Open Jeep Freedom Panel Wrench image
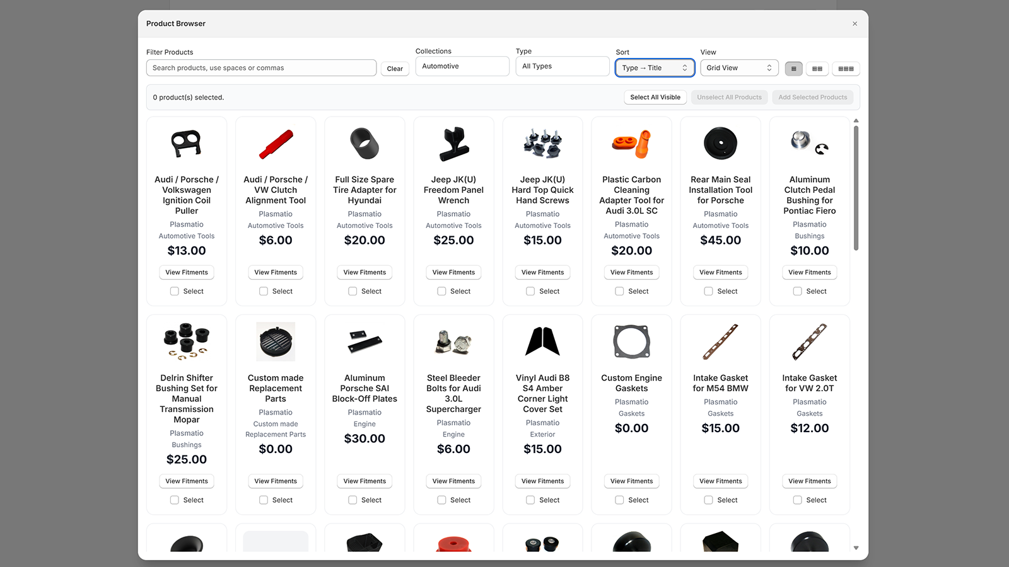This screenshot has height=567, width=1009. (x=454, y=144)
